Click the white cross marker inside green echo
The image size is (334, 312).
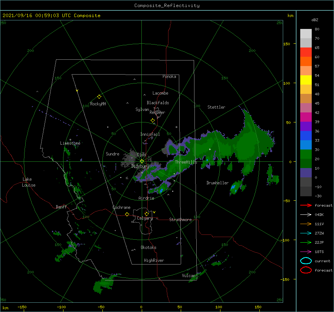click(x=210, y=149)
